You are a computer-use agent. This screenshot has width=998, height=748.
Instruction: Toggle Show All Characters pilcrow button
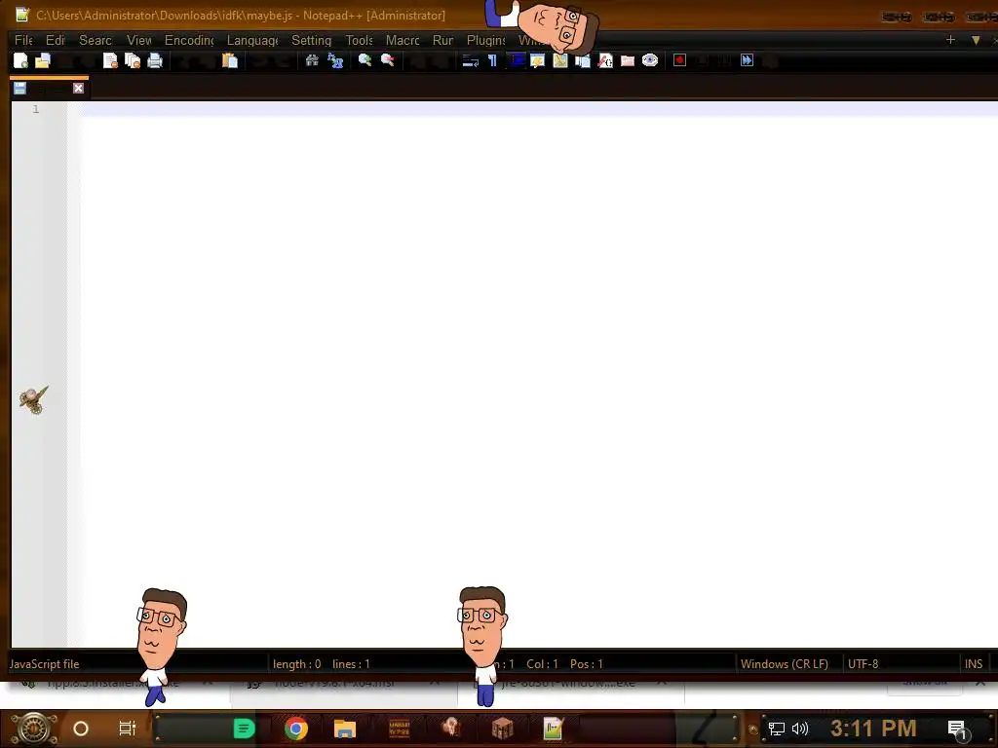492,60
